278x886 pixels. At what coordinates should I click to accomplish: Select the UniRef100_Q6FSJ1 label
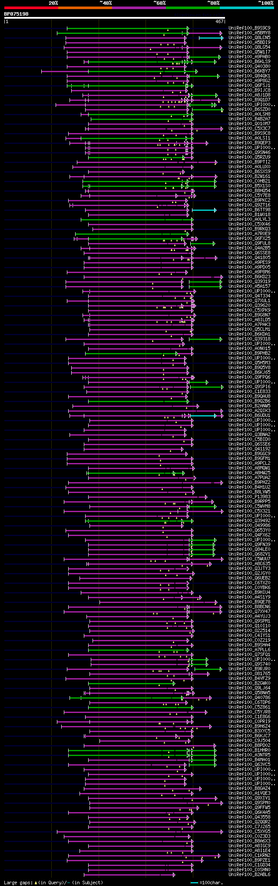point(249,85)
